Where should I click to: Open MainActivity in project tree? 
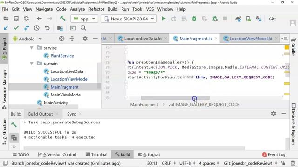[x=56, y=103]
